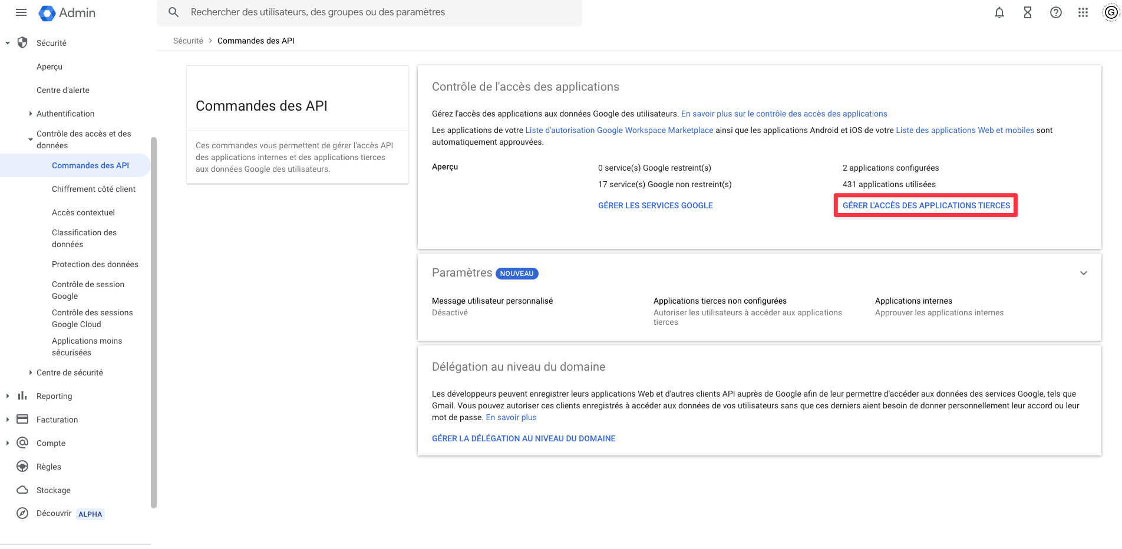Click the account avatar icon
1122x549 pixels.
click(x=1111, y=12)
